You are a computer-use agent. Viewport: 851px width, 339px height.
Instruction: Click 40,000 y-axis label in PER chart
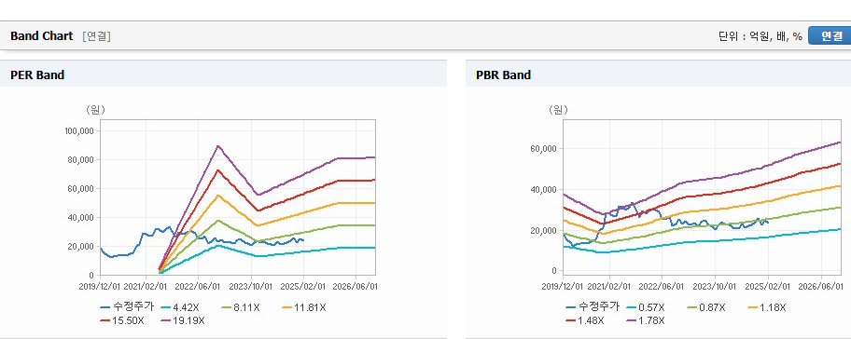point(81,218)
